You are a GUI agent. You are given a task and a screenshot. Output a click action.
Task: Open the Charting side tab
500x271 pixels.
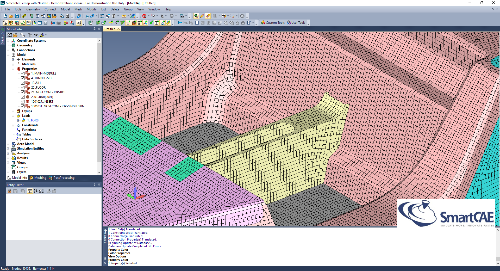coord(3,36)
